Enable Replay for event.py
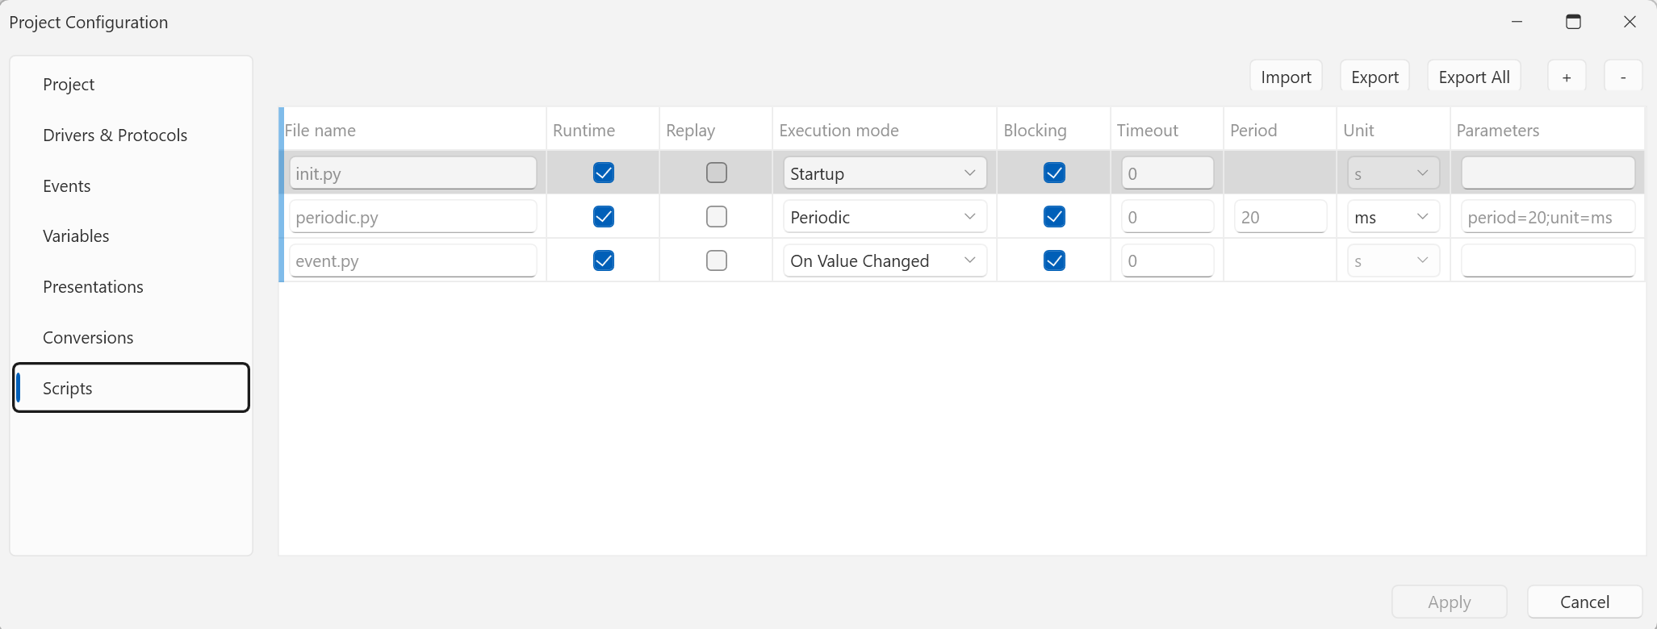This screenshot has width=1657, height=629. tap(717, 260)
